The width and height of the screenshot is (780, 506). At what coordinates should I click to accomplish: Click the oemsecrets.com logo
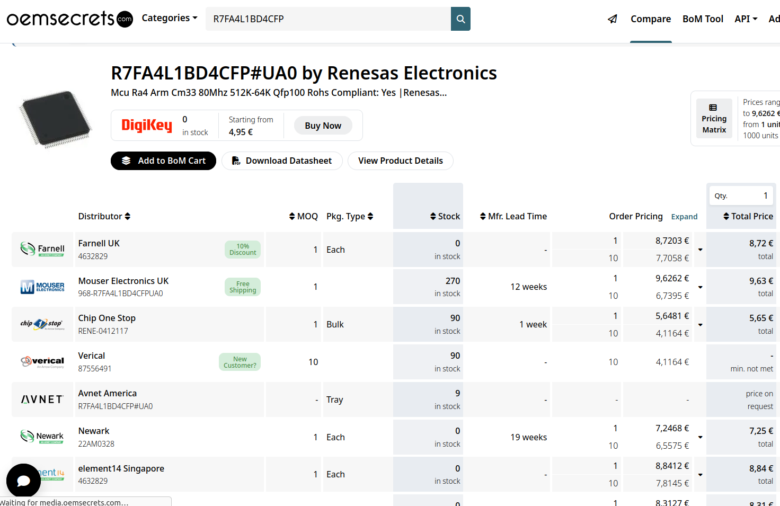pyautogui.click(x=69, y=19)
